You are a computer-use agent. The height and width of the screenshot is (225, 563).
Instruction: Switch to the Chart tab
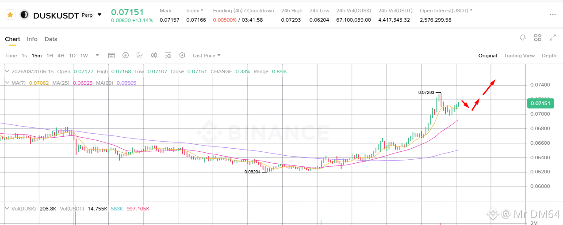(x=12, y=39)
